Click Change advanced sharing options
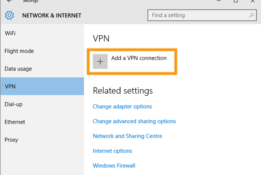This screenshot has width=261, height=175. click(x=134, y=121)
